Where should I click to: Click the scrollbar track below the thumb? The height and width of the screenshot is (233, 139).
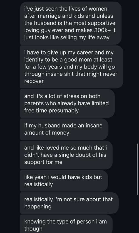(x=137, y=214)
